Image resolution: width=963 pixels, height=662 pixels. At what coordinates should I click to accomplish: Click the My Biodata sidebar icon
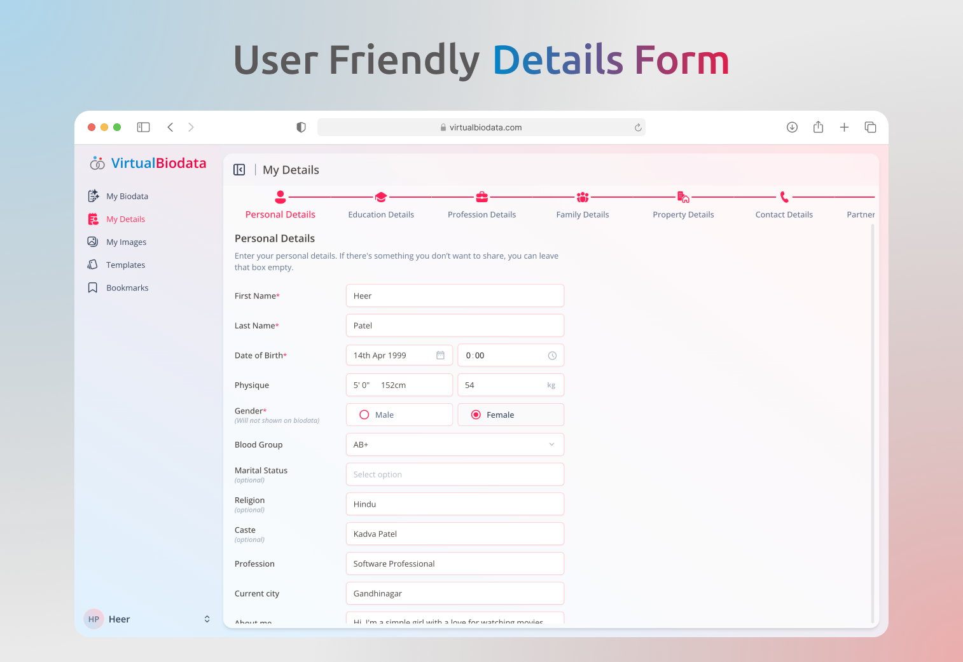[x=93, y=196]
